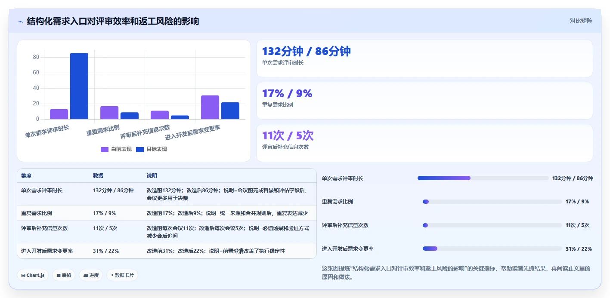Click the table description starting 改造前31%

tap(216, 251)
